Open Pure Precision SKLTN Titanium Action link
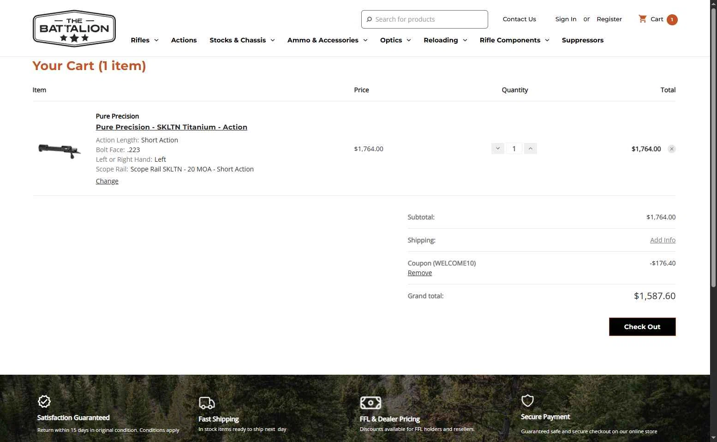Viewport: 717px width, 442px height. (172, 127)
